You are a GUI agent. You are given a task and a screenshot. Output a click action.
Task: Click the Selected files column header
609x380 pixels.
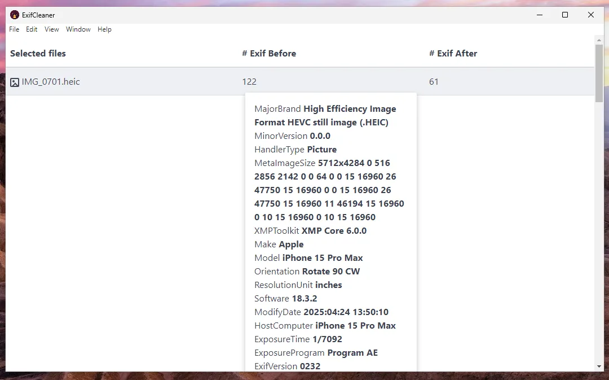(38, 53)
